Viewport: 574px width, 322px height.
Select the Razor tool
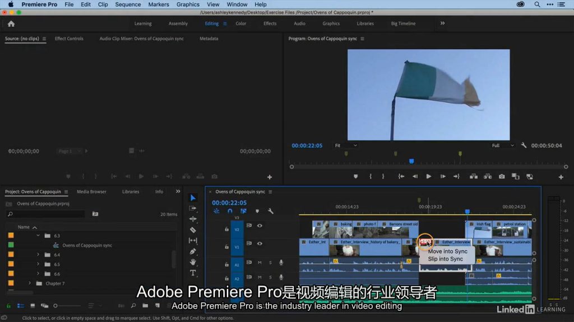[193, 230]
